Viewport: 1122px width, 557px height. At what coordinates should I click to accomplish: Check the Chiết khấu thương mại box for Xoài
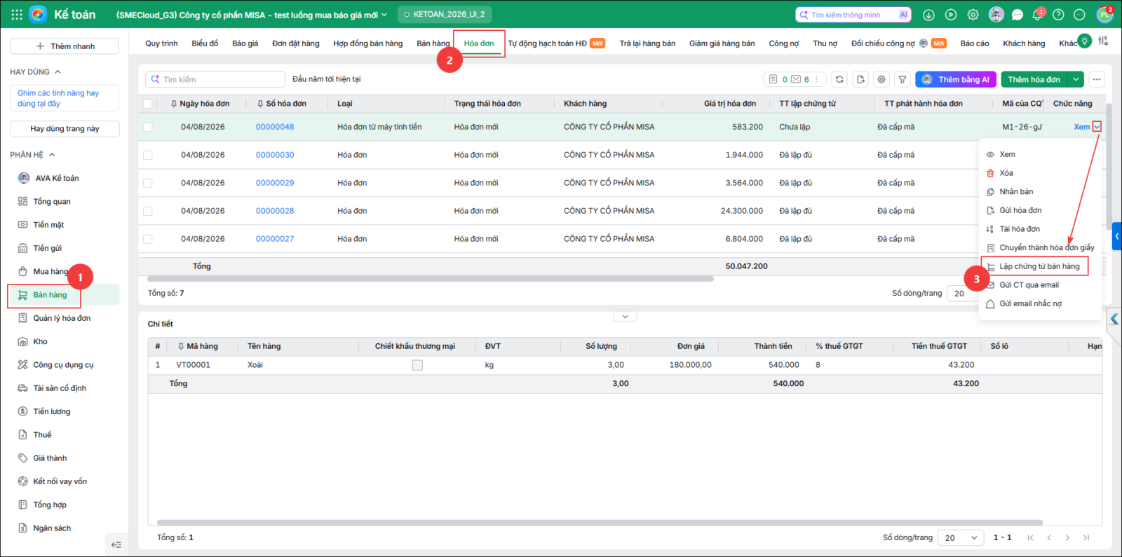click(x=417, y=365)
